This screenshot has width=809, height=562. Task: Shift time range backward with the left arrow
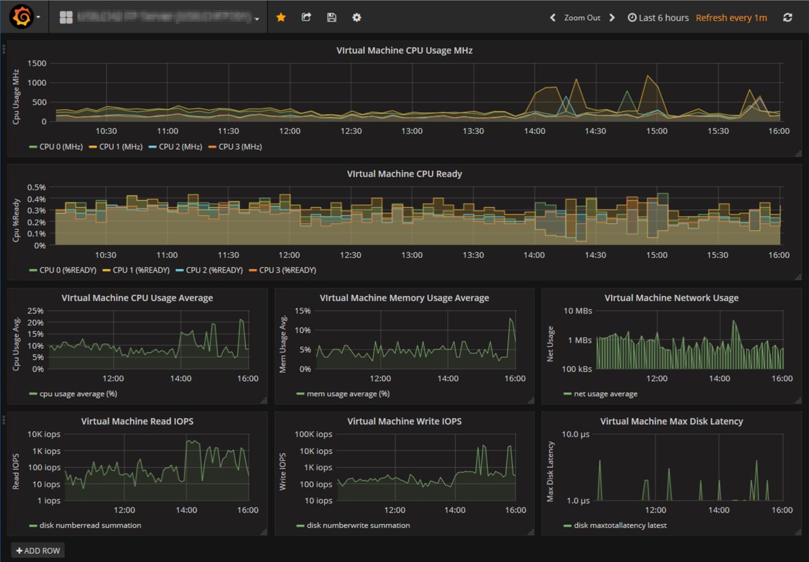tap(552, 17)
